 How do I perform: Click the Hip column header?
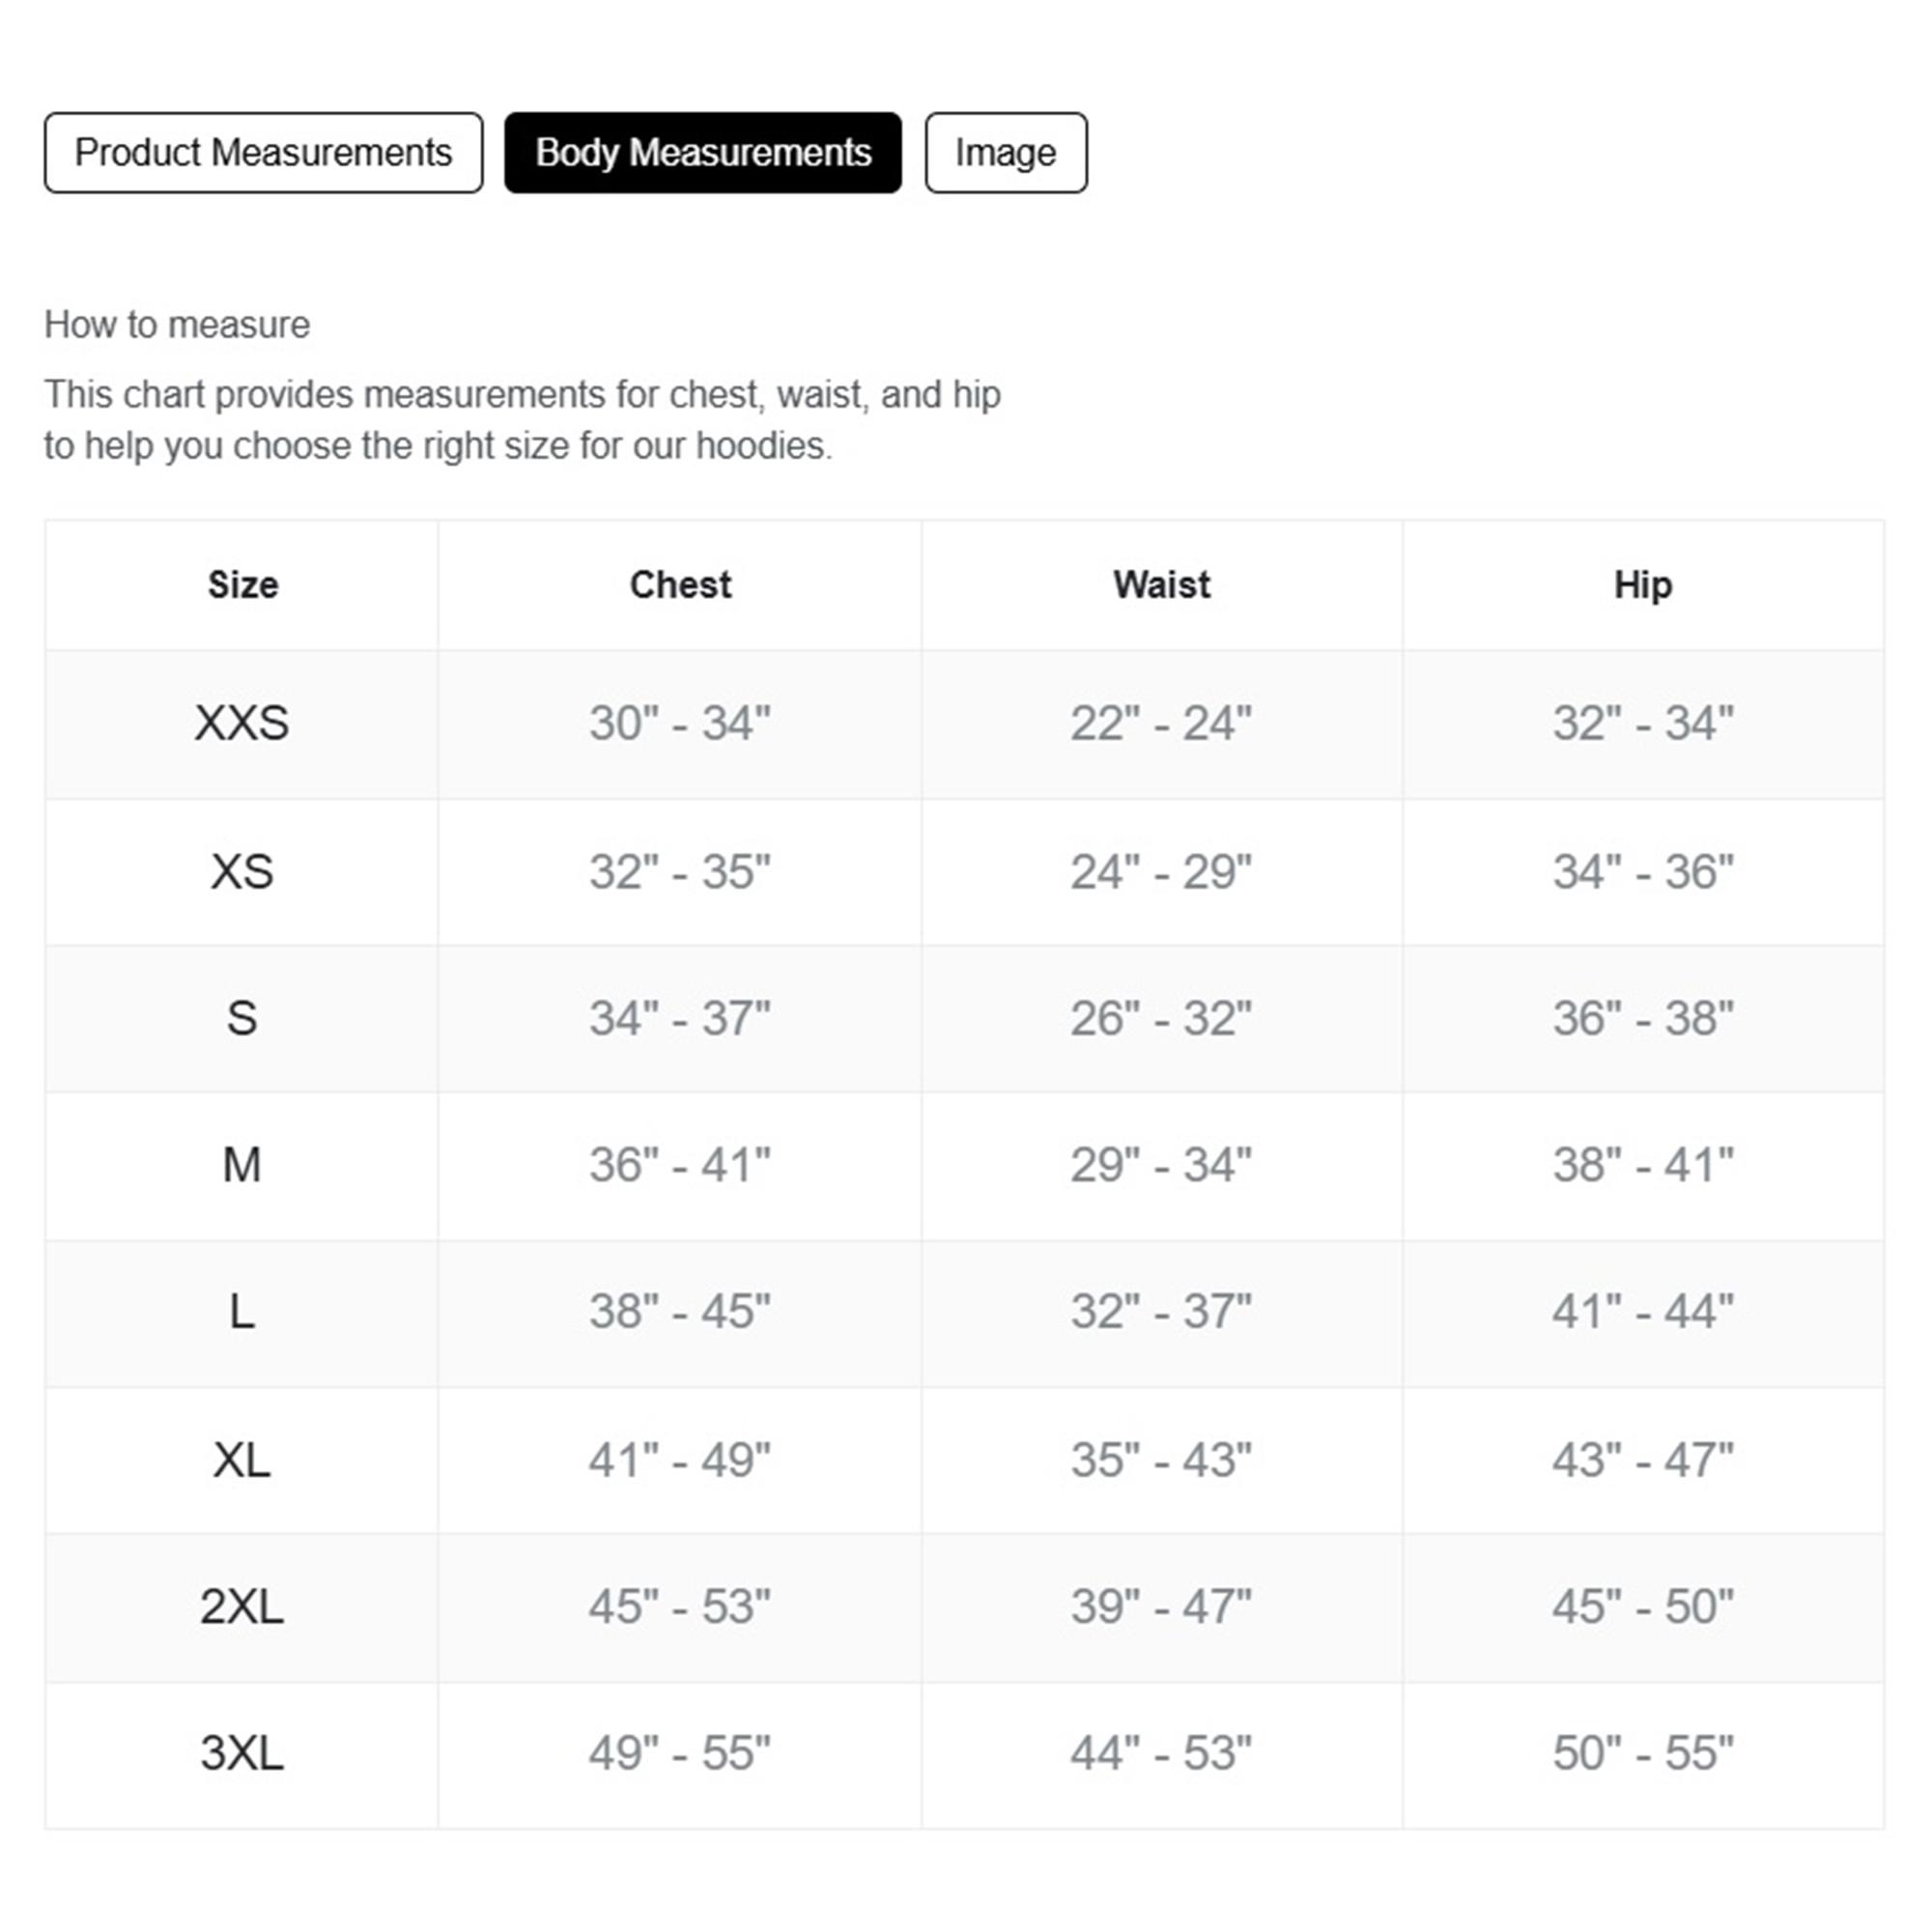(1642, 585)
